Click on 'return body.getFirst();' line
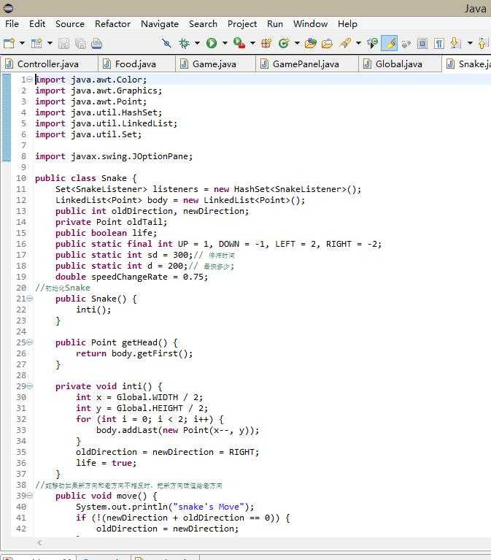Viewport: 491px width, 560px height. pos(134,353)
